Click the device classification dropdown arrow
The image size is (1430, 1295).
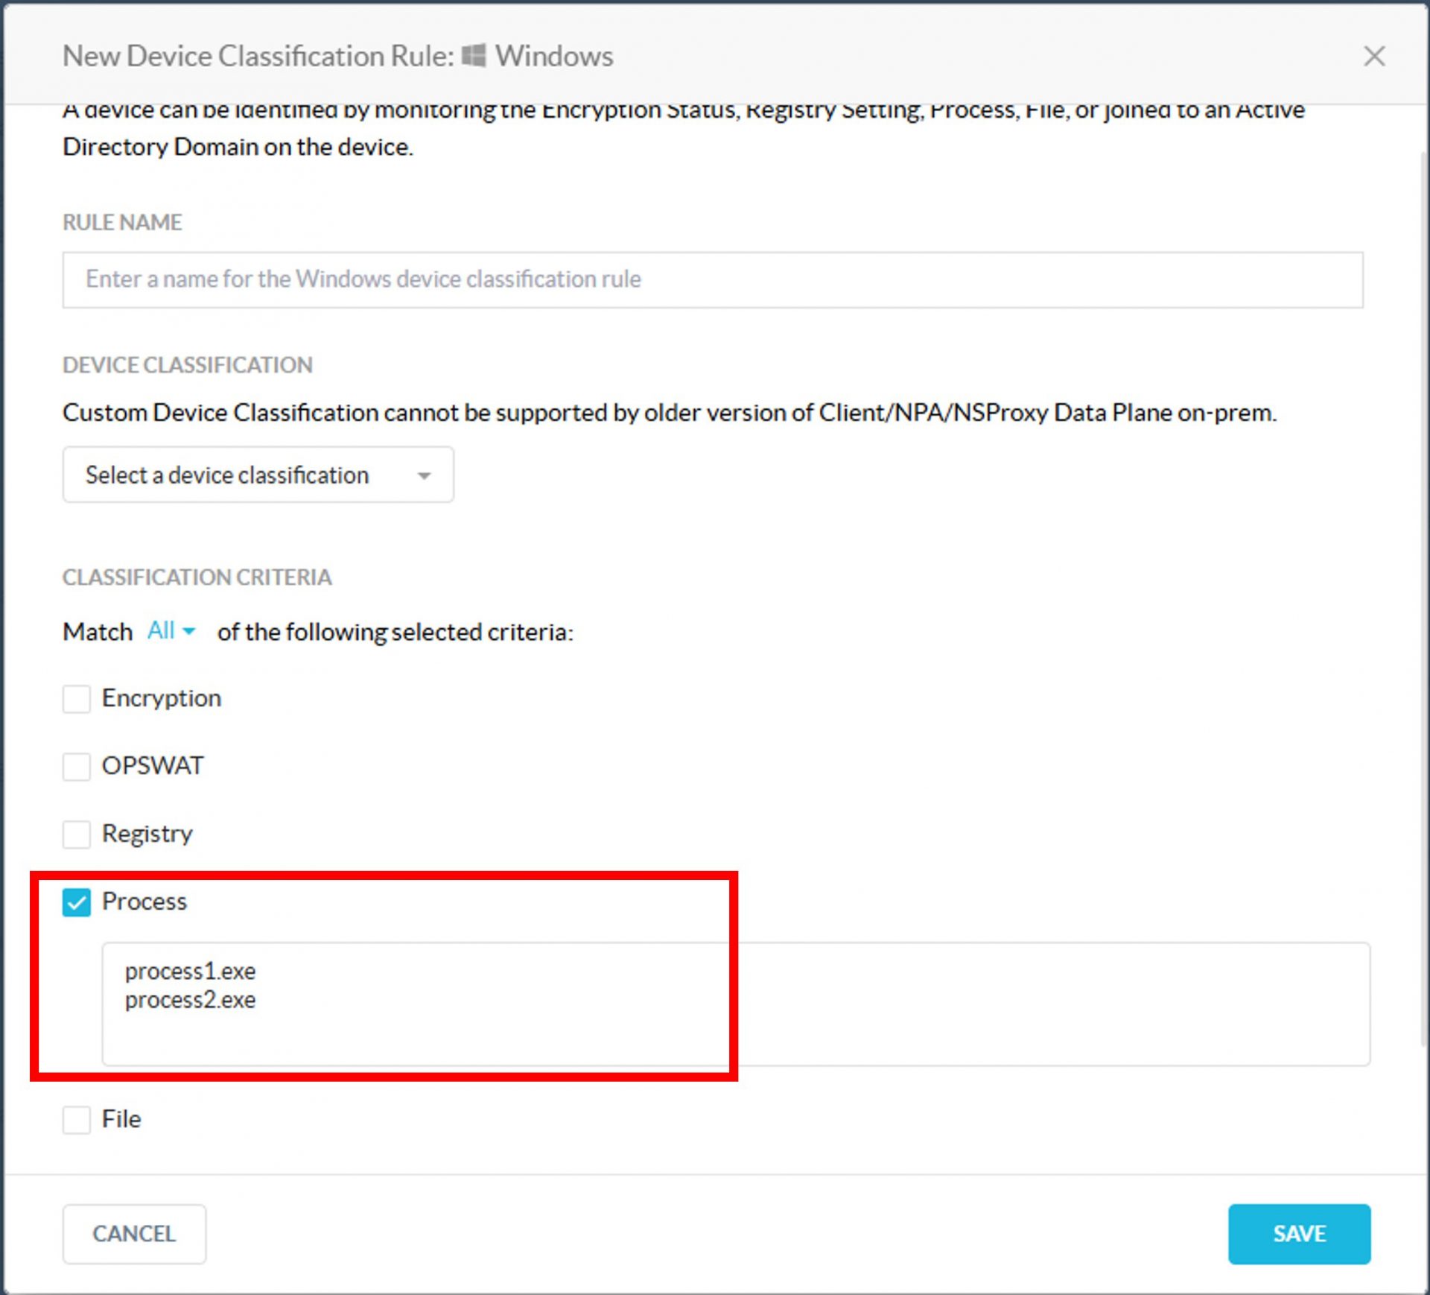tap(424, 475)
